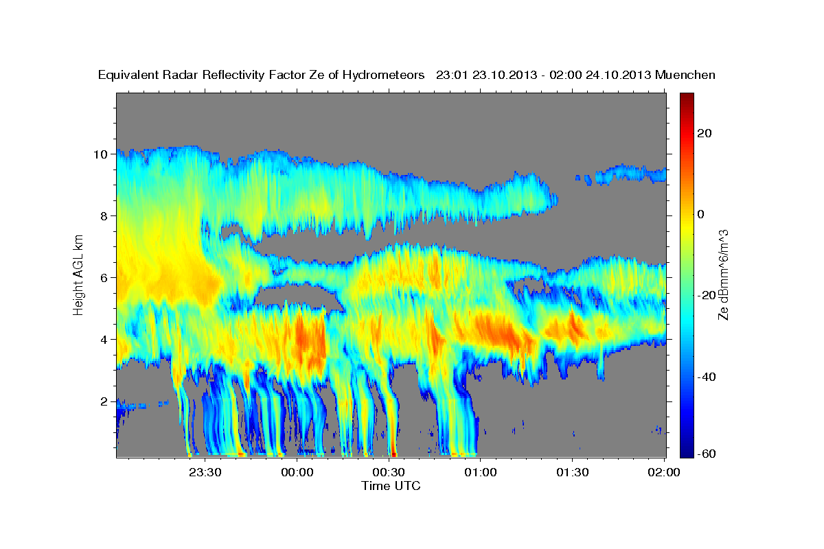Click the '01:30' time tick label
Image resolution: width=824 pixels, height=549 pixels.
coord(572,473)
